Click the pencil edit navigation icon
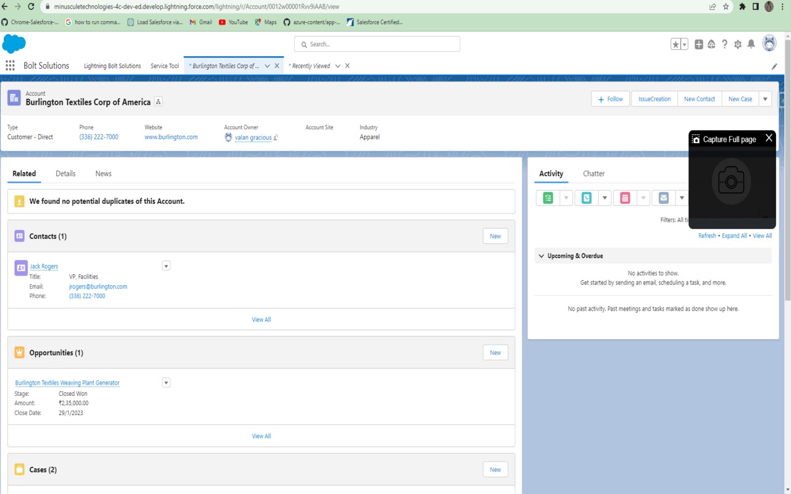The height and width of the screenshot is (494, 791). click(774, 66)
